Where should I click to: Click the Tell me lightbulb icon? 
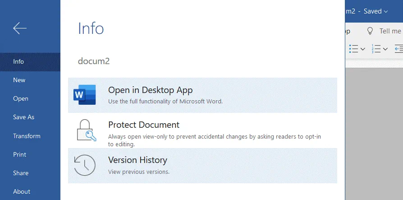tap(370, 31)
